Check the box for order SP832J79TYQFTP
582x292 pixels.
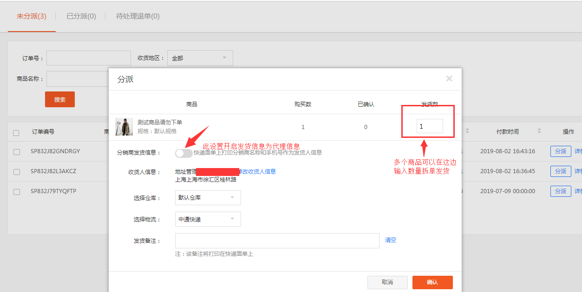(16, 191)
